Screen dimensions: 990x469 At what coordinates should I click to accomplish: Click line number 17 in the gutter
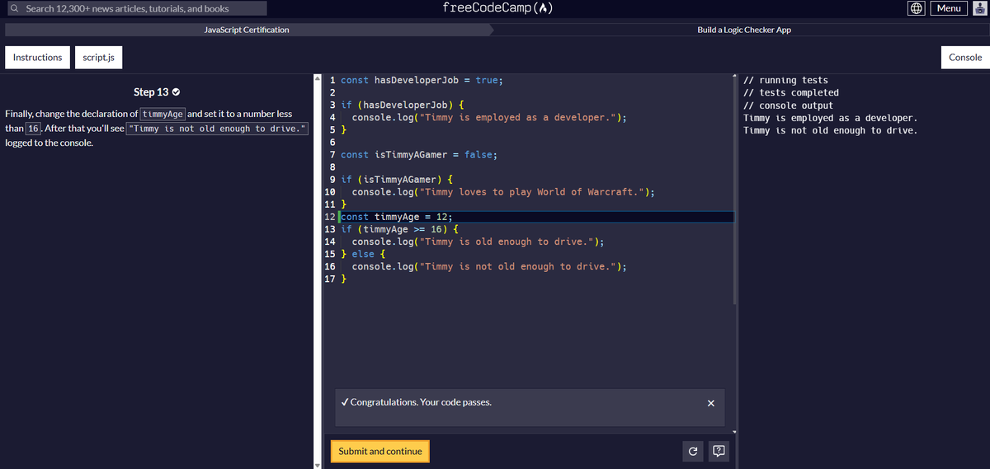(x=331, y=279)
